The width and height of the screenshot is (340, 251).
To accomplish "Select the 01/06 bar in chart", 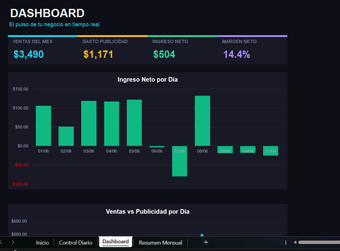I will [43, 126].
